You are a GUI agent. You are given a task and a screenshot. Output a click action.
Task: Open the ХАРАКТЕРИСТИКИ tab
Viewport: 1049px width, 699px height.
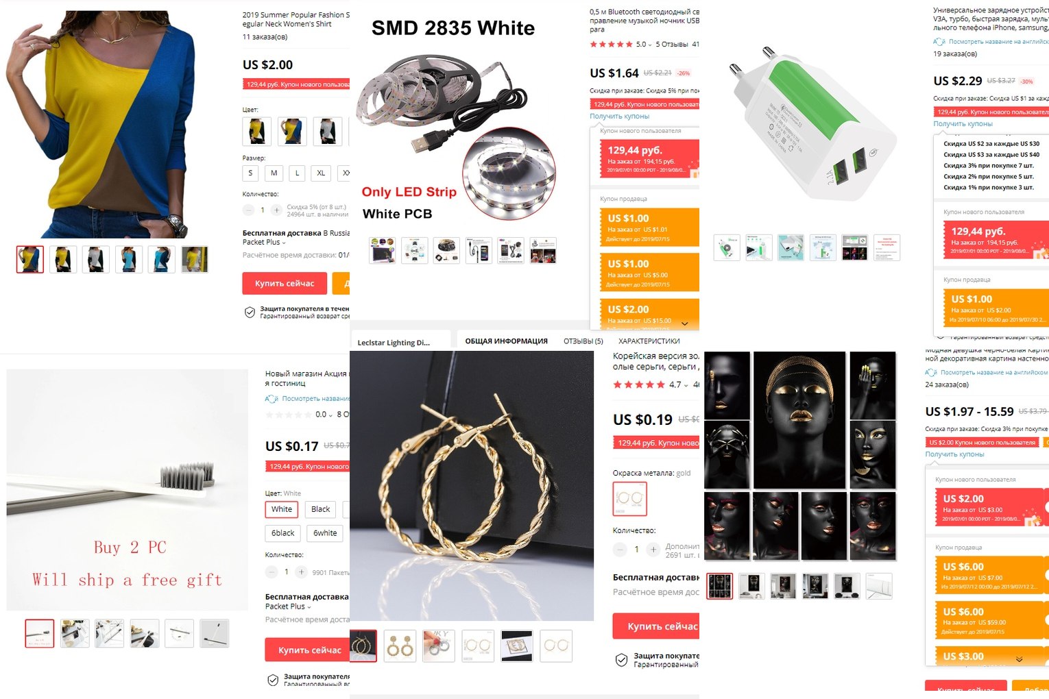(649, 341)
